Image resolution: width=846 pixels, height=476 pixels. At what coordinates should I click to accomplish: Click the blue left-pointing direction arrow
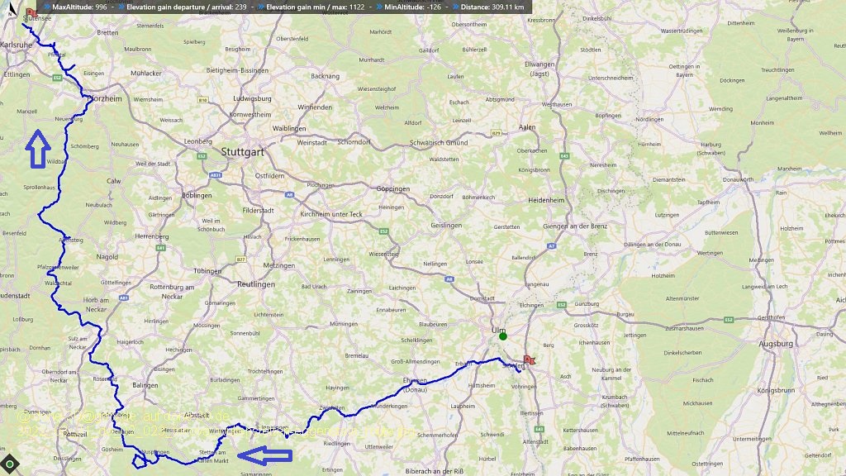point(265,455)
